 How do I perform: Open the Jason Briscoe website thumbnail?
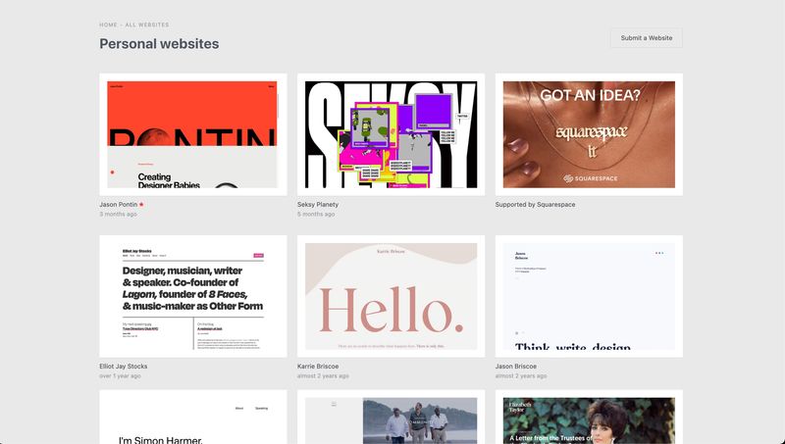[589, 296]
